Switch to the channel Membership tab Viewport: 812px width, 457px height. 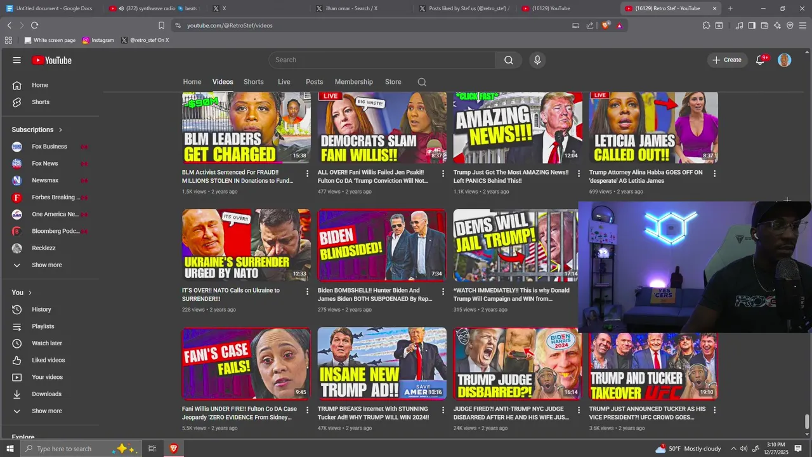354,82
